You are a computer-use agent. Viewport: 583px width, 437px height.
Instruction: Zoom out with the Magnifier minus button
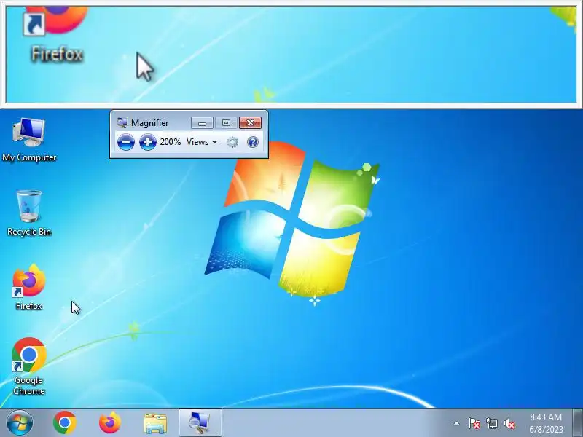click(125, 142)
